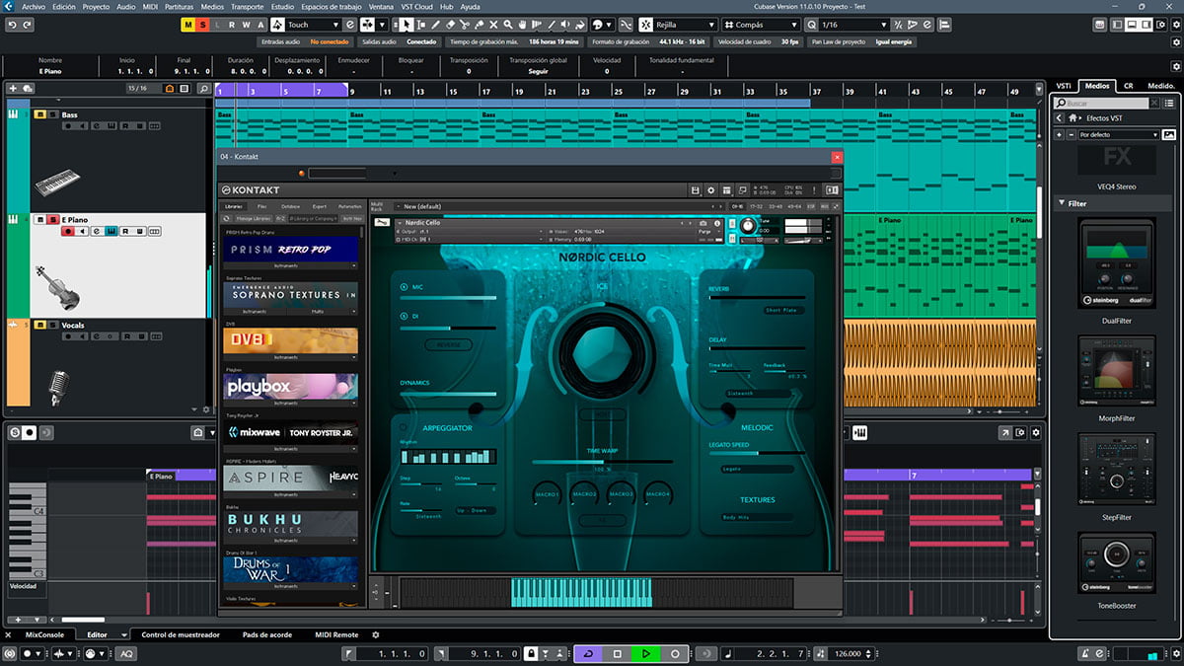Switch to the MixConsole tab
Image resolution: width=1184 pixels, height=666 pixels.
[x=44, y=634]
